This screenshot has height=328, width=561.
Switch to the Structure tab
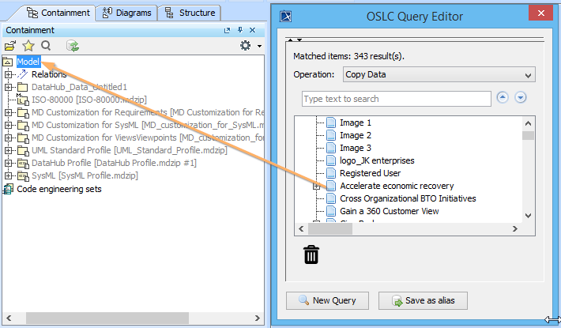(190, 13)
